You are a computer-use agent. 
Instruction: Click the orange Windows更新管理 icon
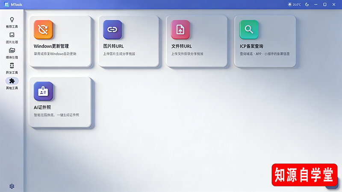43,29
